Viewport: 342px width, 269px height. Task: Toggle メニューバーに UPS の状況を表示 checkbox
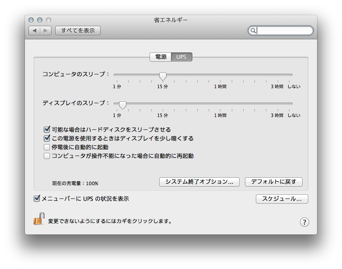(37, 198)
